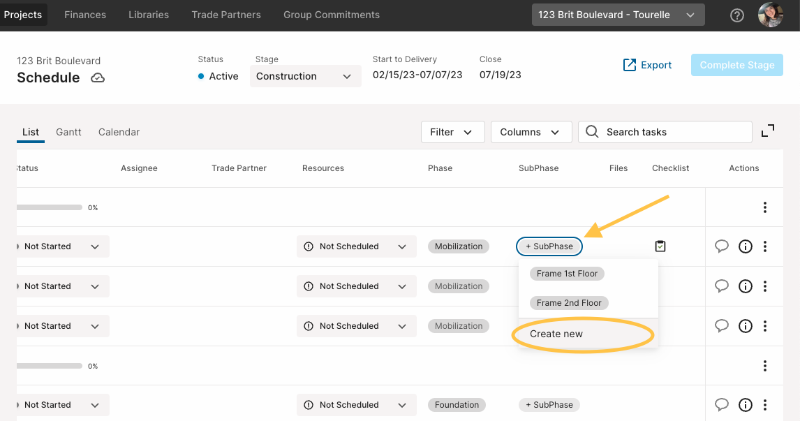Open comments on the Foundation task row

point(721,405)
